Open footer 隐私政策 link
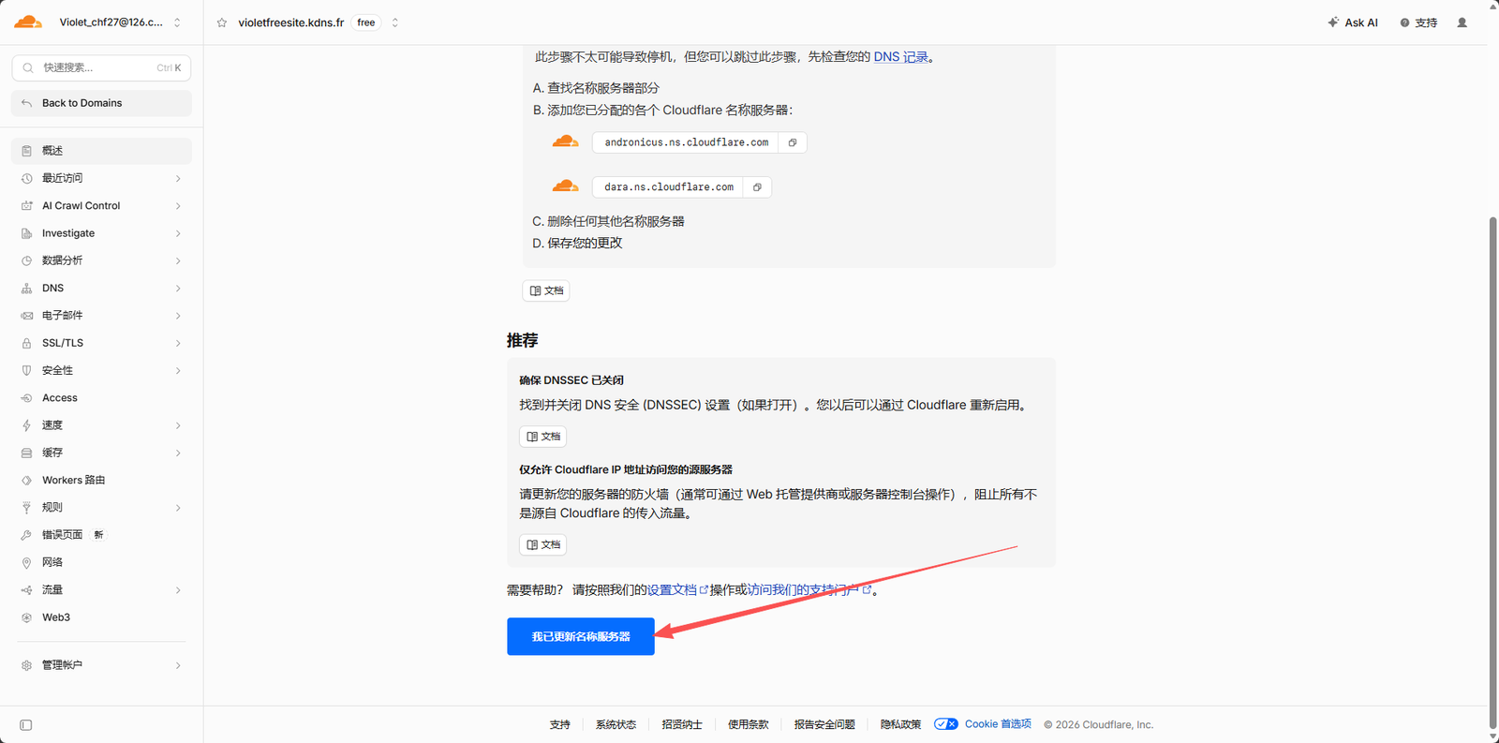This screenshot has height=743, width=1499. [x=900, y=724]
